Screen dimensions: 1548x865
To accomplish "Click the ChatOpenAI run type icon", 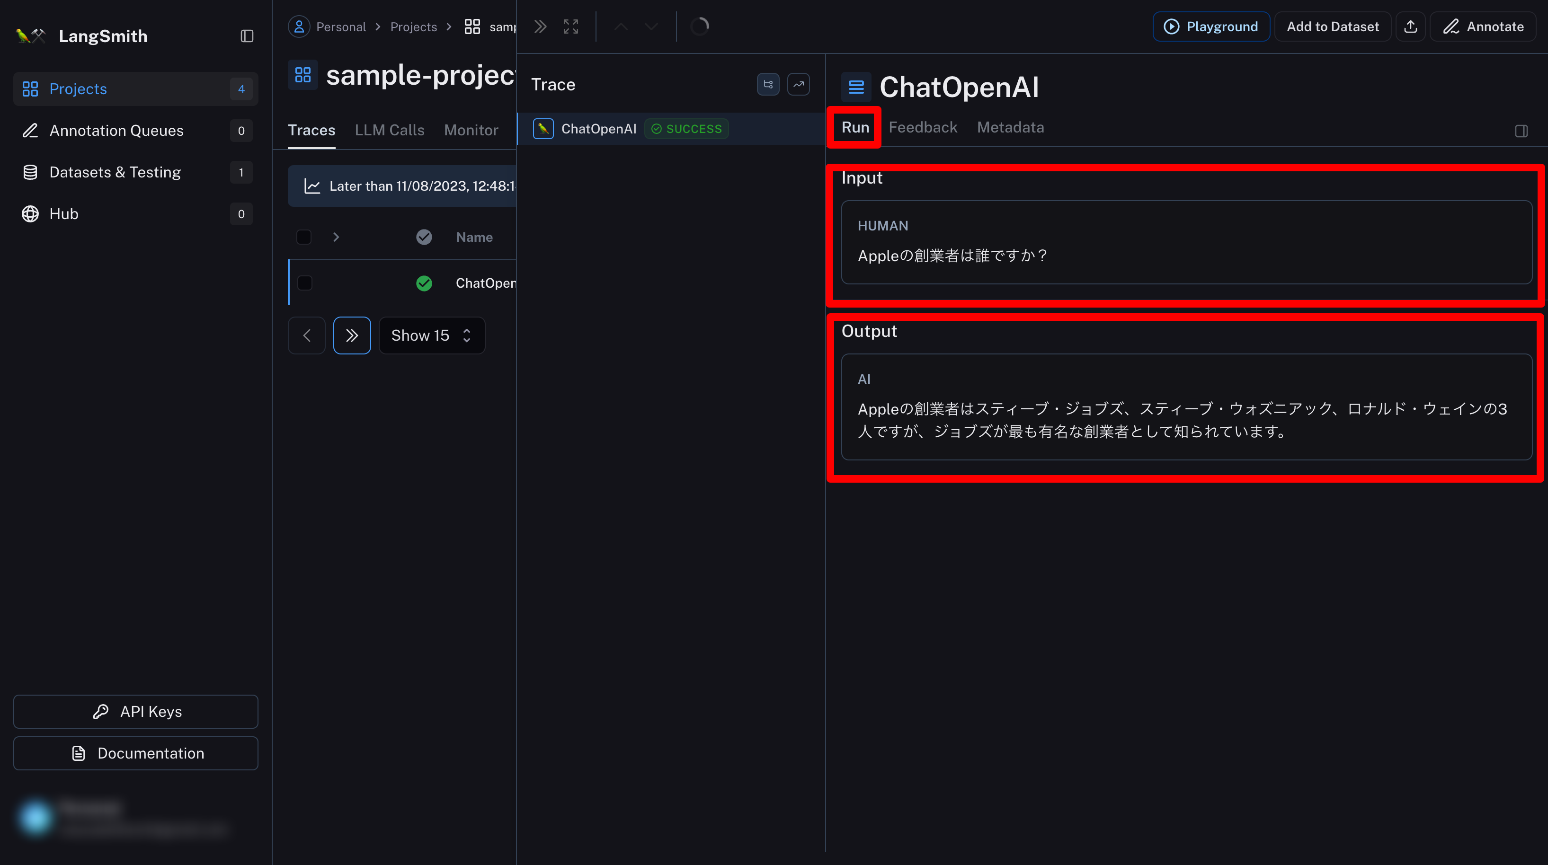I will pos(856,87).
